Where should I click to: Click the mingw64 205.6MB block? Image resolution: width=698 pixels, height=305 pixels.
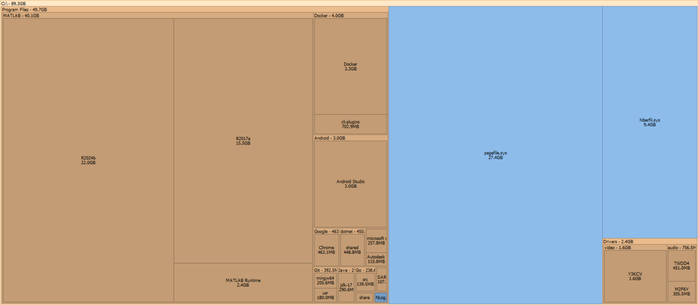pyautogui.click(x=325, y=281)
